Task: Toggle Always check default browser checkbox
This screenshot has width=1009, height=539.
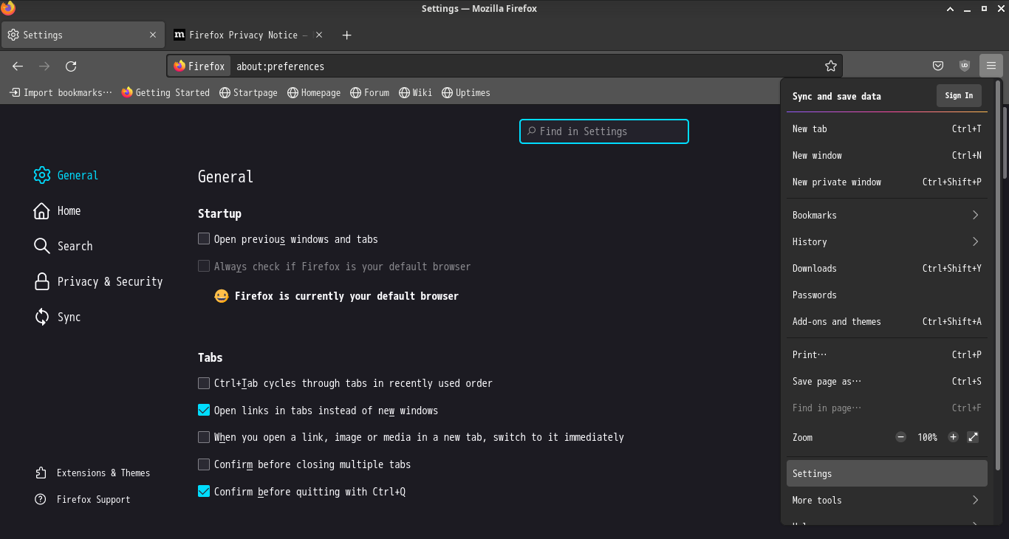Action: (x=204, y=266)
